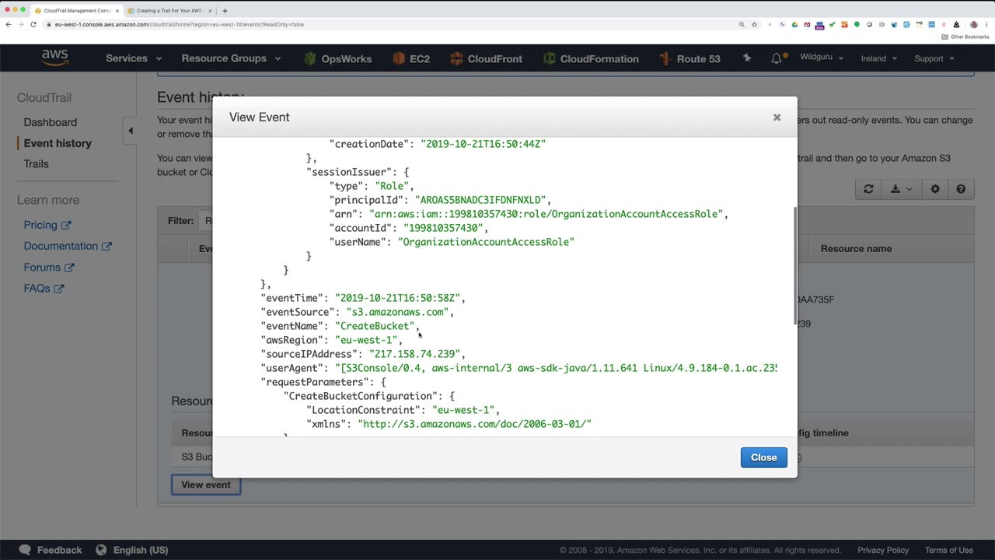Open the Terms of Use link
995x560 pixels.
point(949,550)
